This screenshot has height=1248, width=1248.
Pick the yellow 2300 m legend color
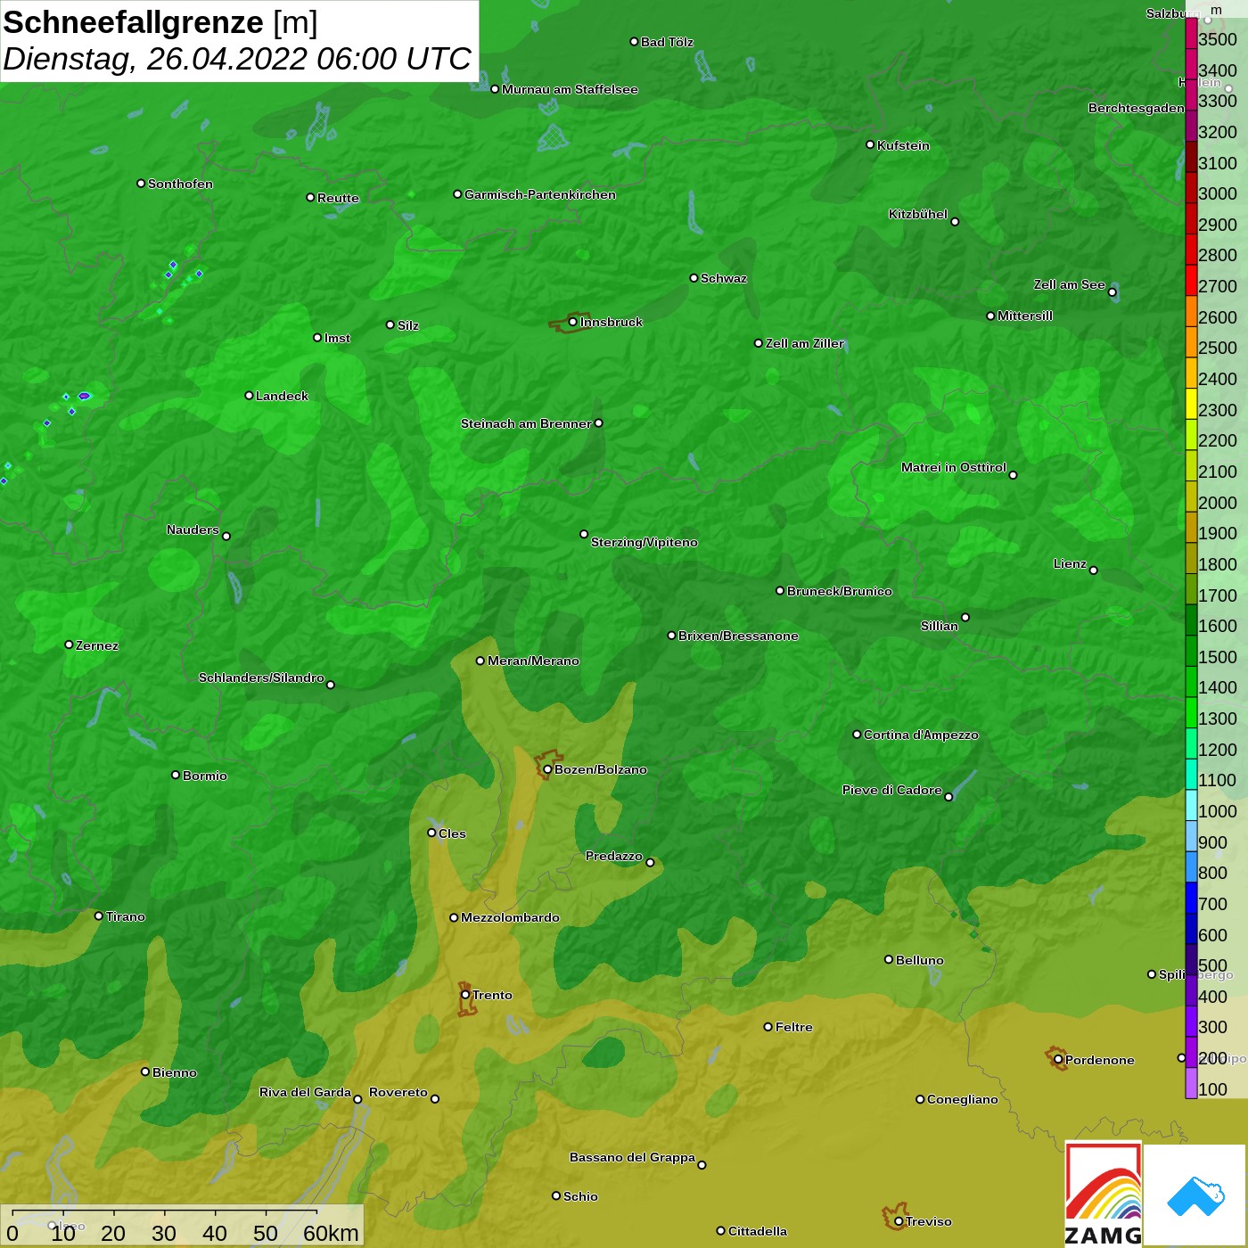pyautogui.click(x=1191, y=403)
